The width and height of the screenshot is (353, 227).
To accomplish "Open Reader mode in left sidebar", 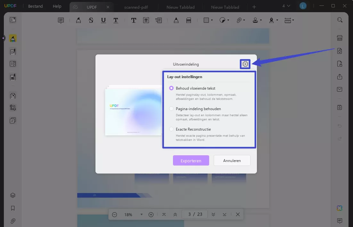I will [x=13, y=20].
